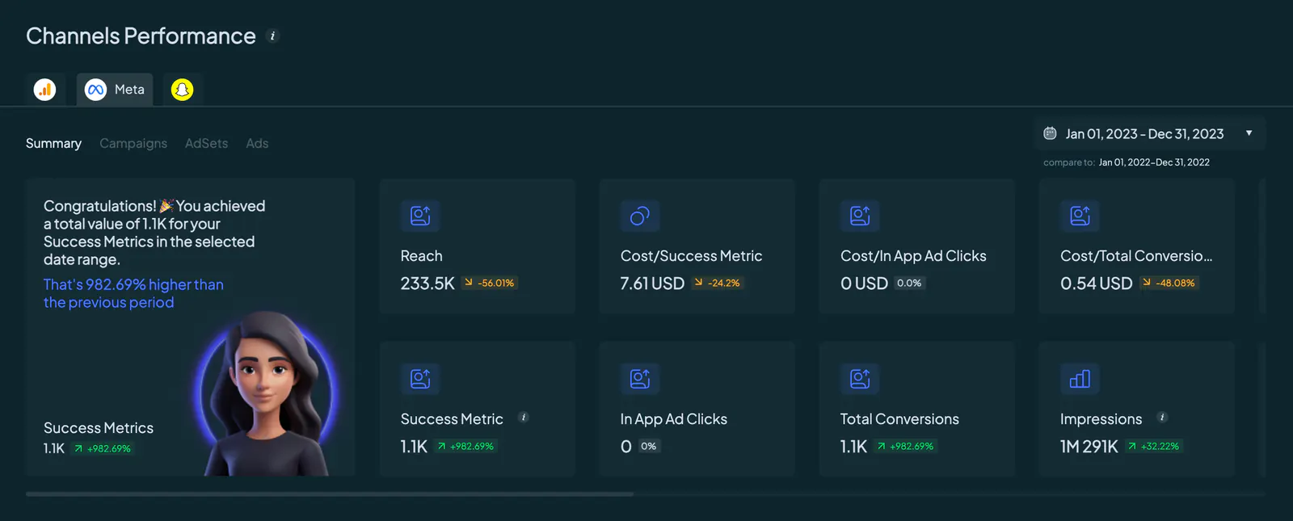Screen dimensions: 1293x521
Task: Switch to the Campaigns tab
Action: pyautogui.click(x=133, y=143)
